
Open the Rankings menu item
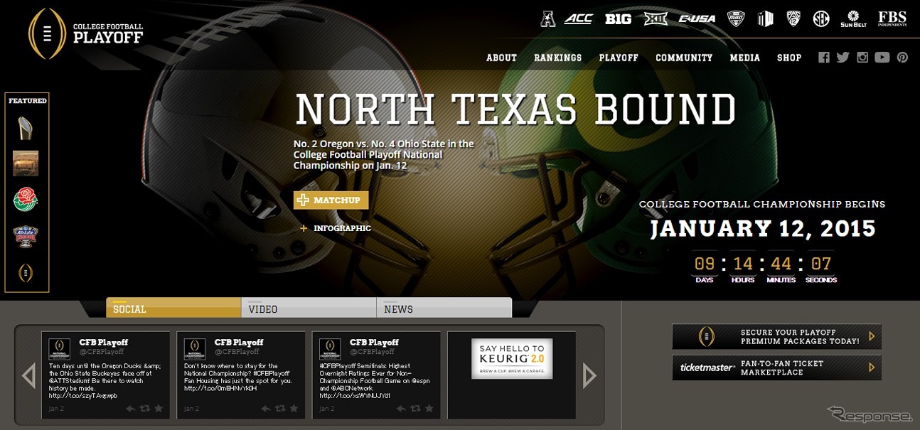[557, 58]
